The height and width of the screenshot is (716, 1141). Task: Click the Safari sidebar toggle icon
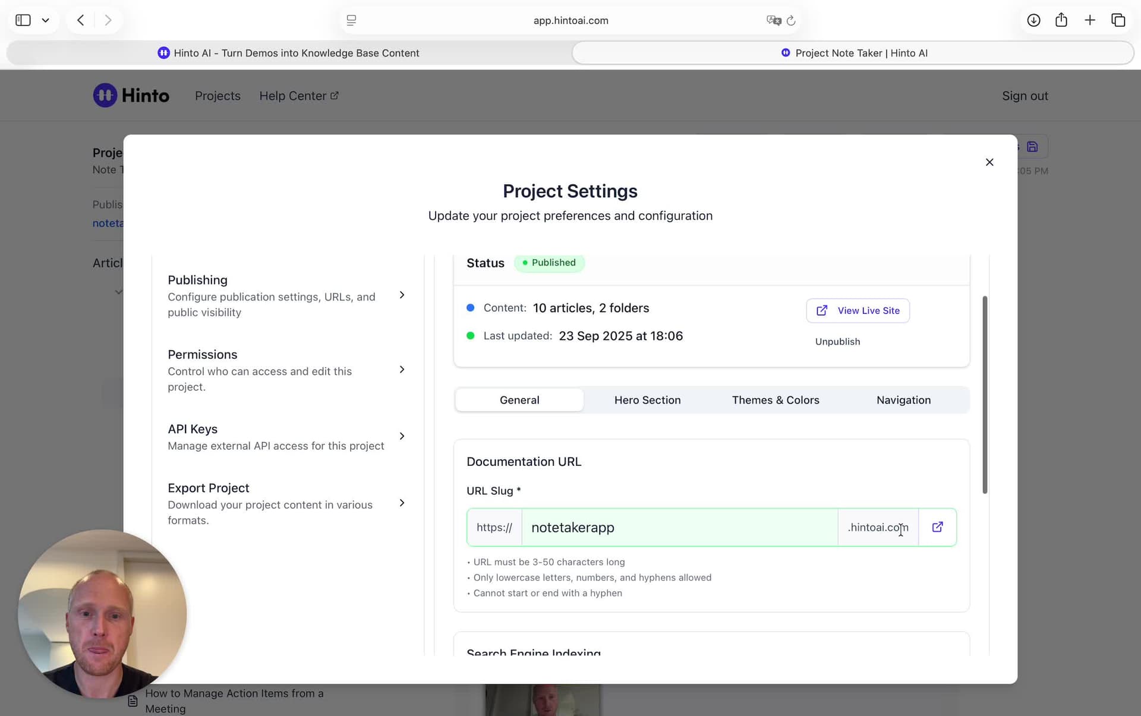pyautogui.click(x=23, y=20)
